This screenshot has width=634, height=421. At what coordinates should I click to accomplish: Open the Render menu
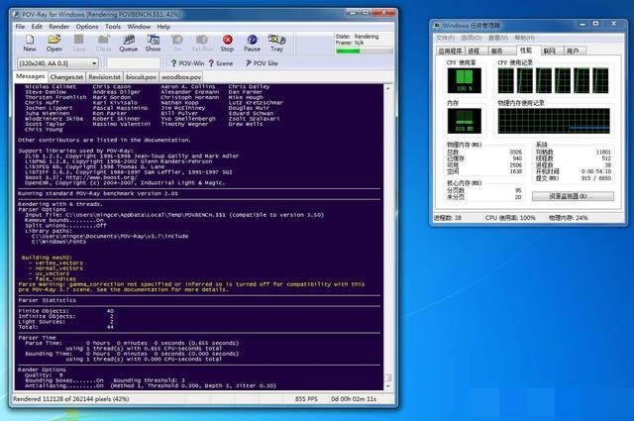pos(59,27)
